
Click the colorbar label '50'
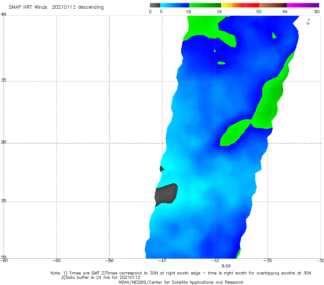tap(259, 11)
